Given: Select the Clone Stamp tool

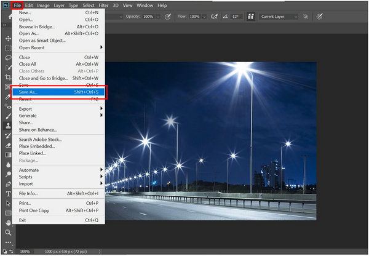Looking at the screenshot, I should click(x=8, y=126).
